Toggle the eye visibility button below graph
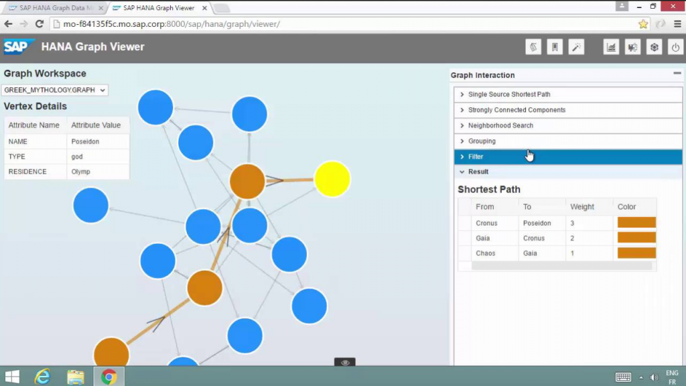The image size is (686, 386). click(x=345, y=363)
